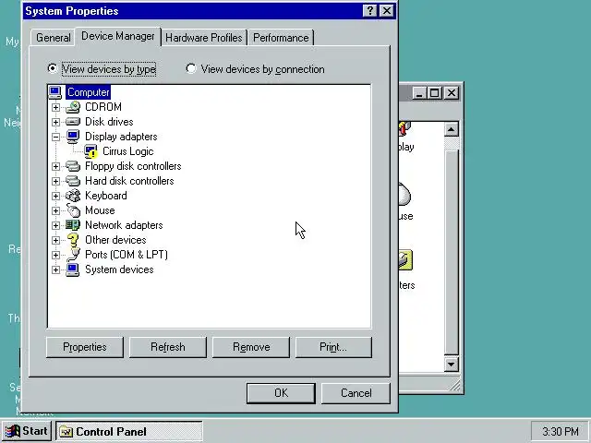
Task: Click the Windows logo on Start button
Action: [12, 431]
